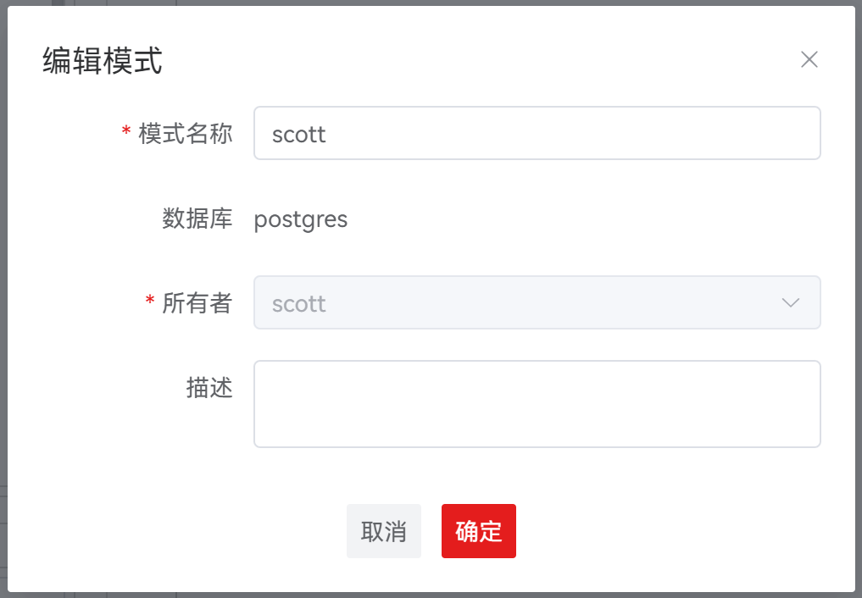This screenshot has height=598, width=862.
Task: Click the 所有者 label
Action: 197,302
